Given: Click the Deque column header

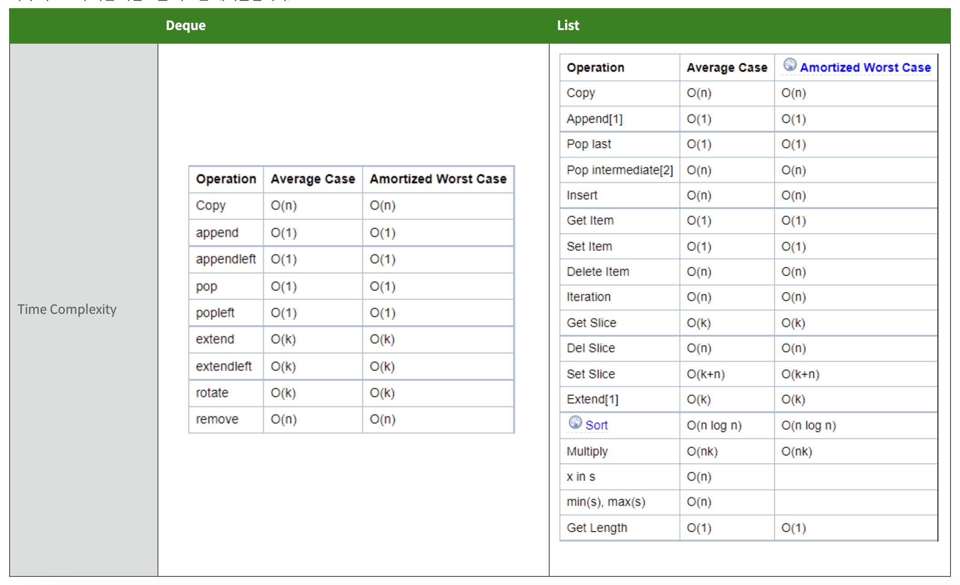Looking at the screenshot, I should (x=186, y=25).
